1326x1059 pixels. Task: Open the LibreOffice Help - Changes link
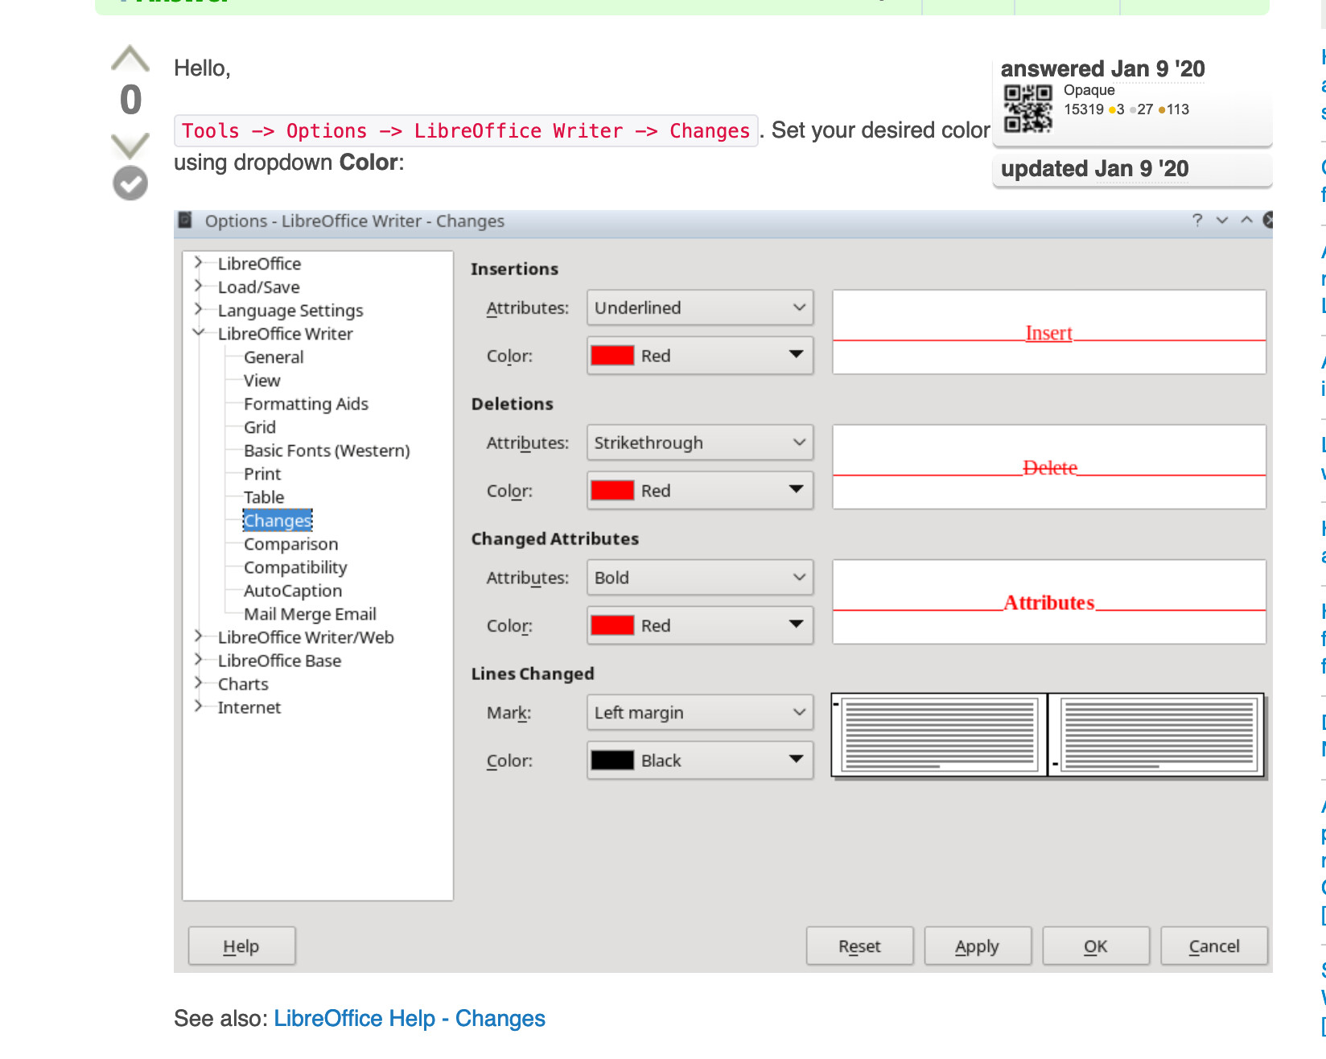pyautogui.click(x=410, y=1019)
